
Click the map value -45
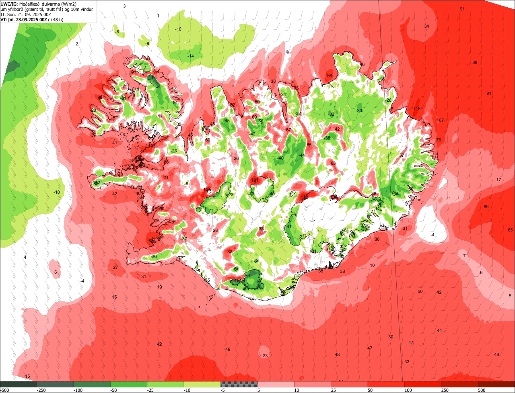[227, 121]
